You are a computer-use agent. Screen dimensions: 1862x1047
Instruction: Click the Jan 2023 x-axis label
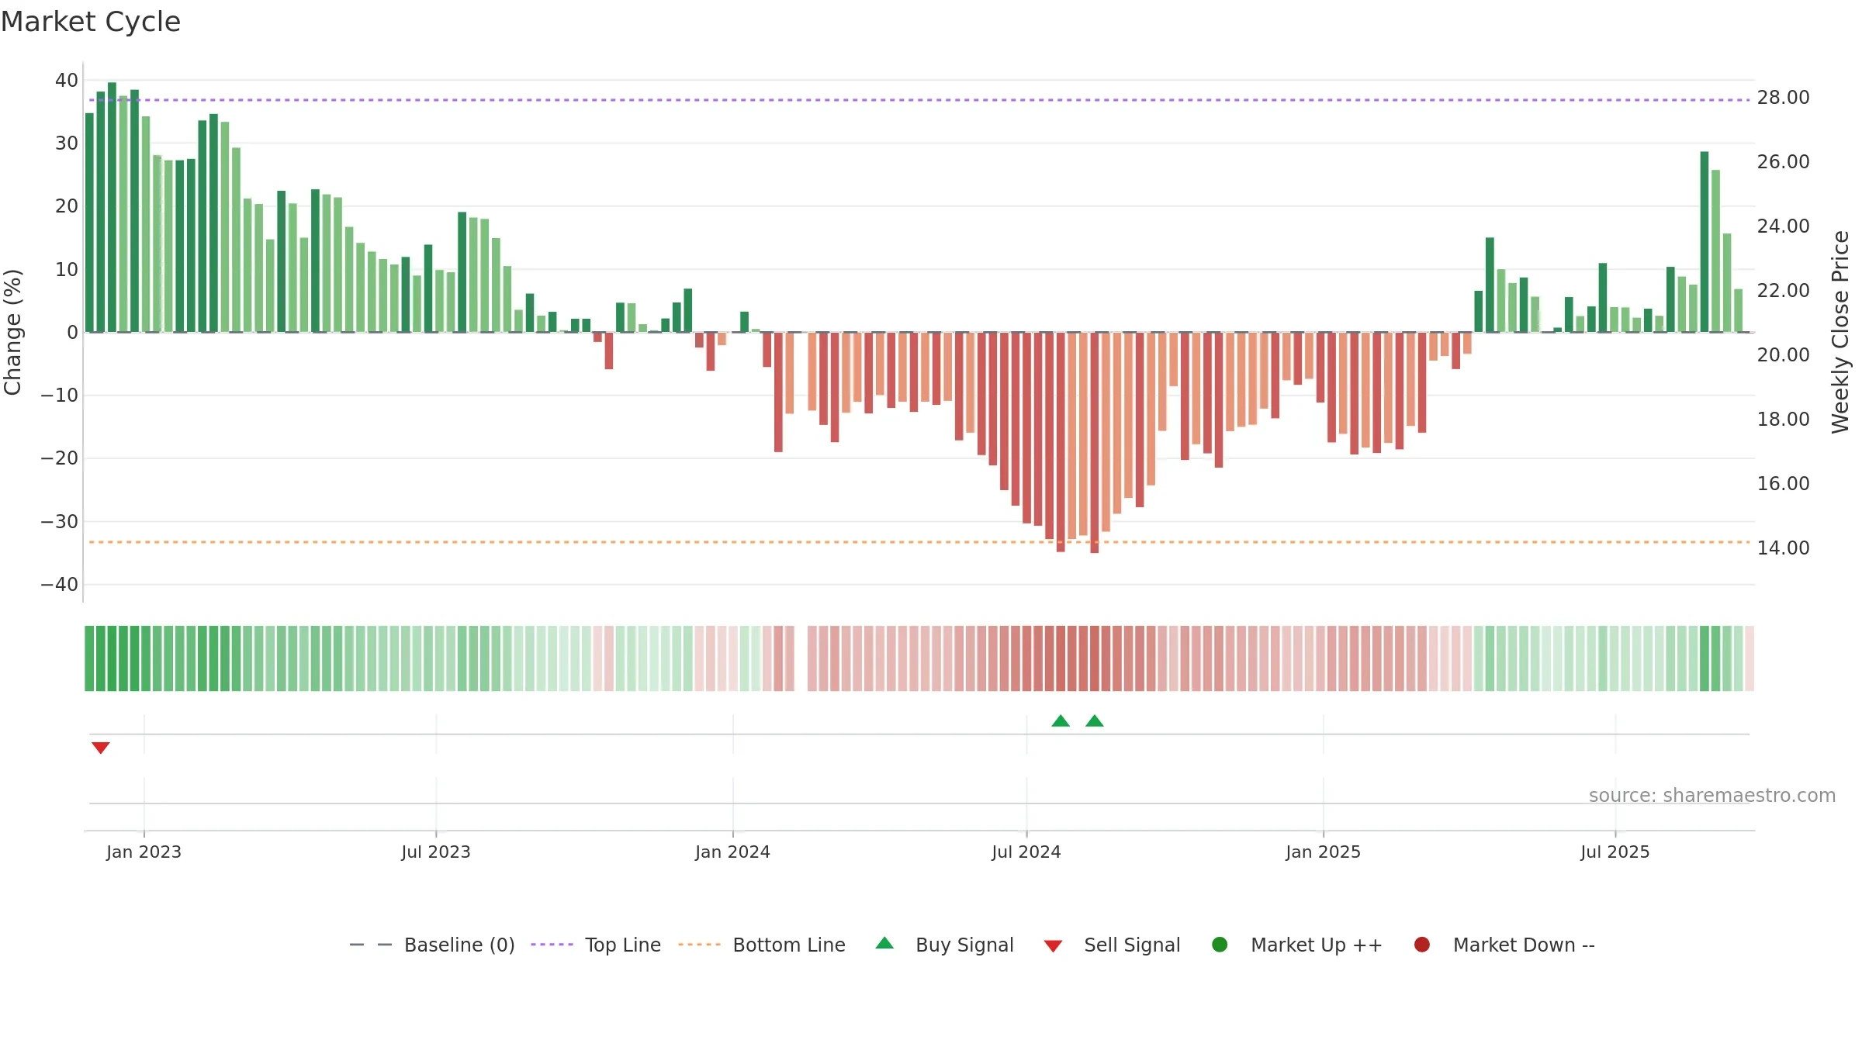coord(144,852)
